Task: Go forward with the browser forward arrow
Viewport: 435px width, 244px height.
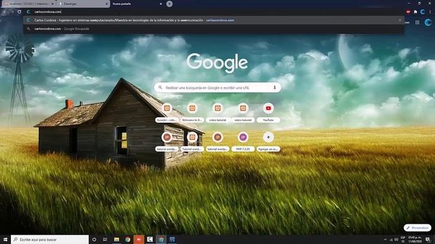Action: (12, 12)
